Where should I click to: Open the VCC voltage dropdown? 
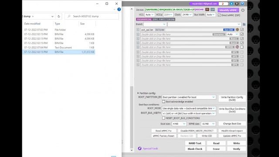(150, 14)
